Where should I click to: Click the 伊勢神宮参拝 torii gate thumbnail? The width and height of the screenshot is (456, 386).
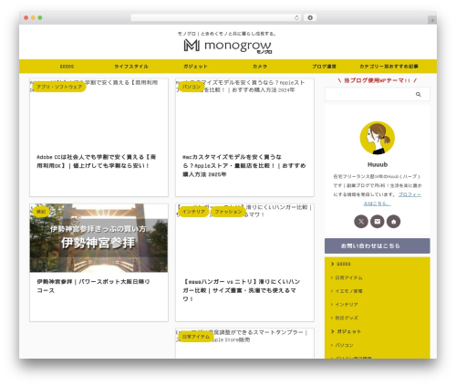(98, 238)
